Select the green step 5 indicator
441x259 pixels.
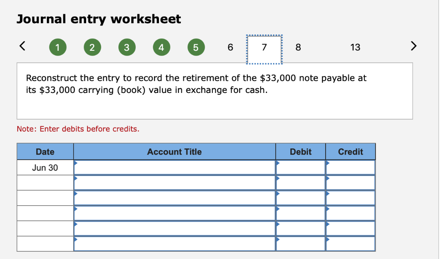[196, 47]
